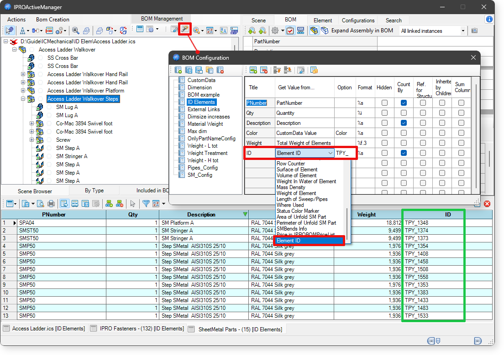Open the Element ID dropdown in ID row
This screenshot has height=355, width=504.
[331, 154]
